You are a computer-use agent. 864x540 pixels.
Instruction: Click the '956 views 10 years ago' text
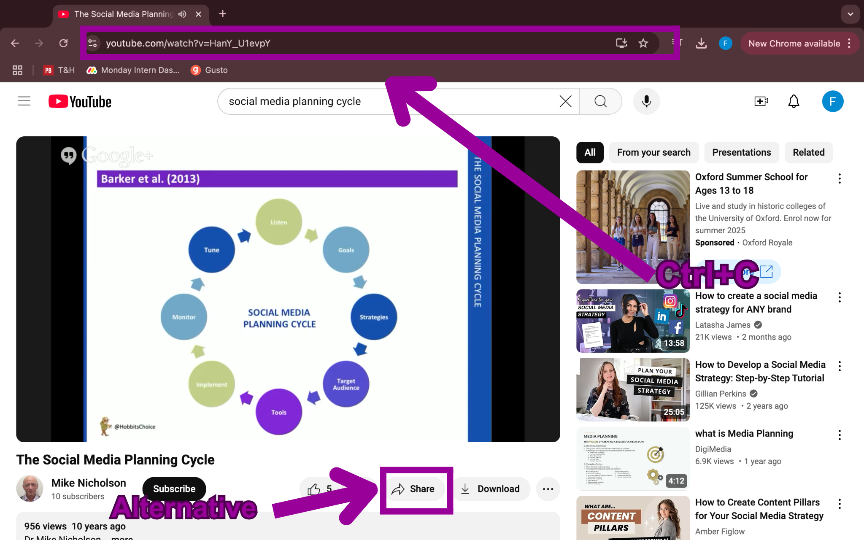point(75,526)
